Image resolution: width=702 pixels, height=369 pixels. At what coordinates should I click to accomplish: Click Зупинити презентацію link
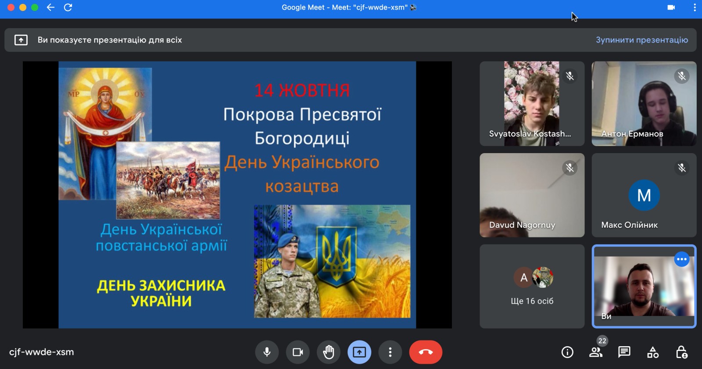click(x=641, y=40)
